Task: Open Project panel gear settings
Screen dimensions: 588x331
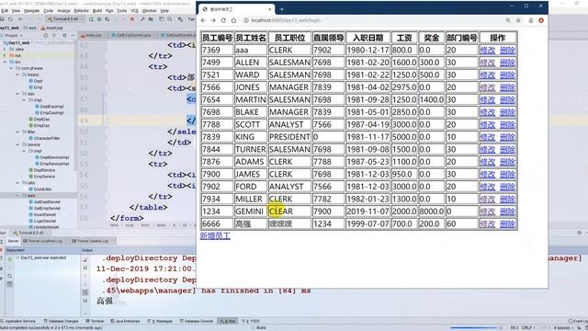Action: [64, 35]
